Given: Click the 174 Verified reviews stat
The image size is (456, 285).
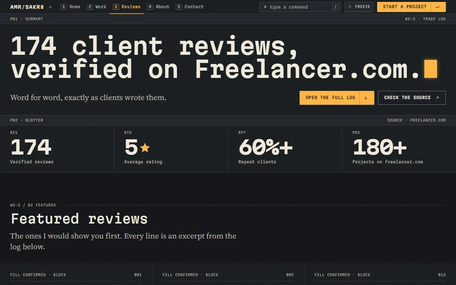Looking at the screenshot, I should 57,149.
